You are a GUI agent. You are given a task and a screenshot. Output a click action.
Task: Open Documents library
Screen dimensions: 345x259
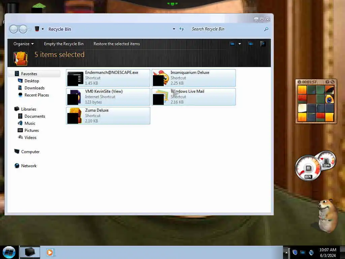point(35,116)
